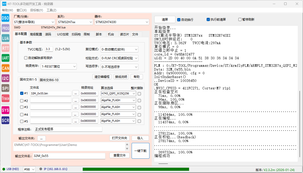Click the CAN bus sidebar icon

pyautogui.click(x=6, y=68)
